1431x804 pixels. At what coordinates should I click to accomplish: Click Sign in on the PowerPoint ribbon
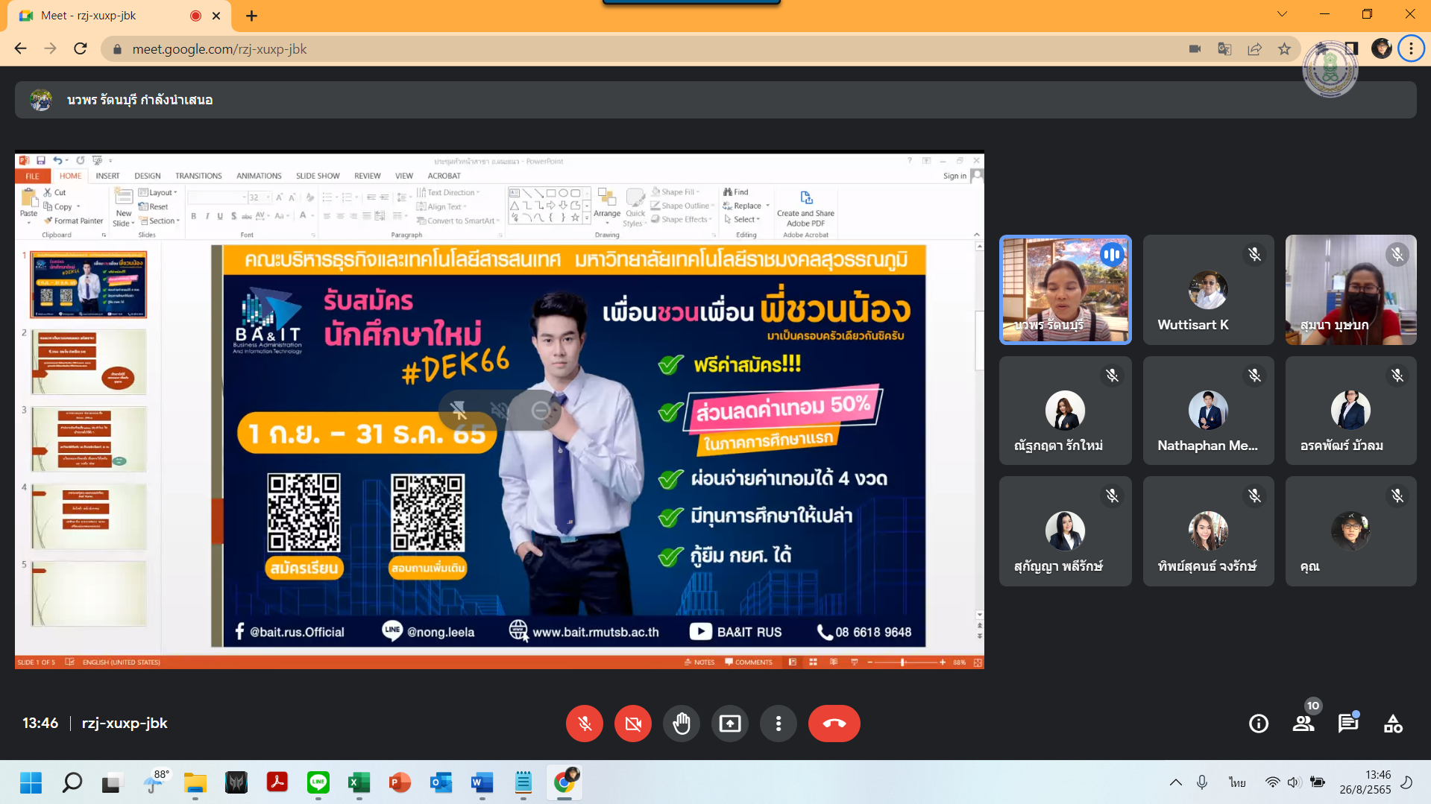(x=954, y=177)
